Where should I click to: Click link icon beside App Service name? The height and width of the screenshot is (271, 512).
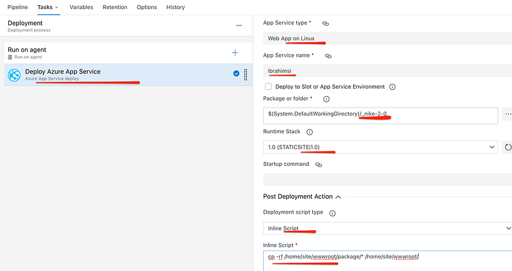coord(328,56)
